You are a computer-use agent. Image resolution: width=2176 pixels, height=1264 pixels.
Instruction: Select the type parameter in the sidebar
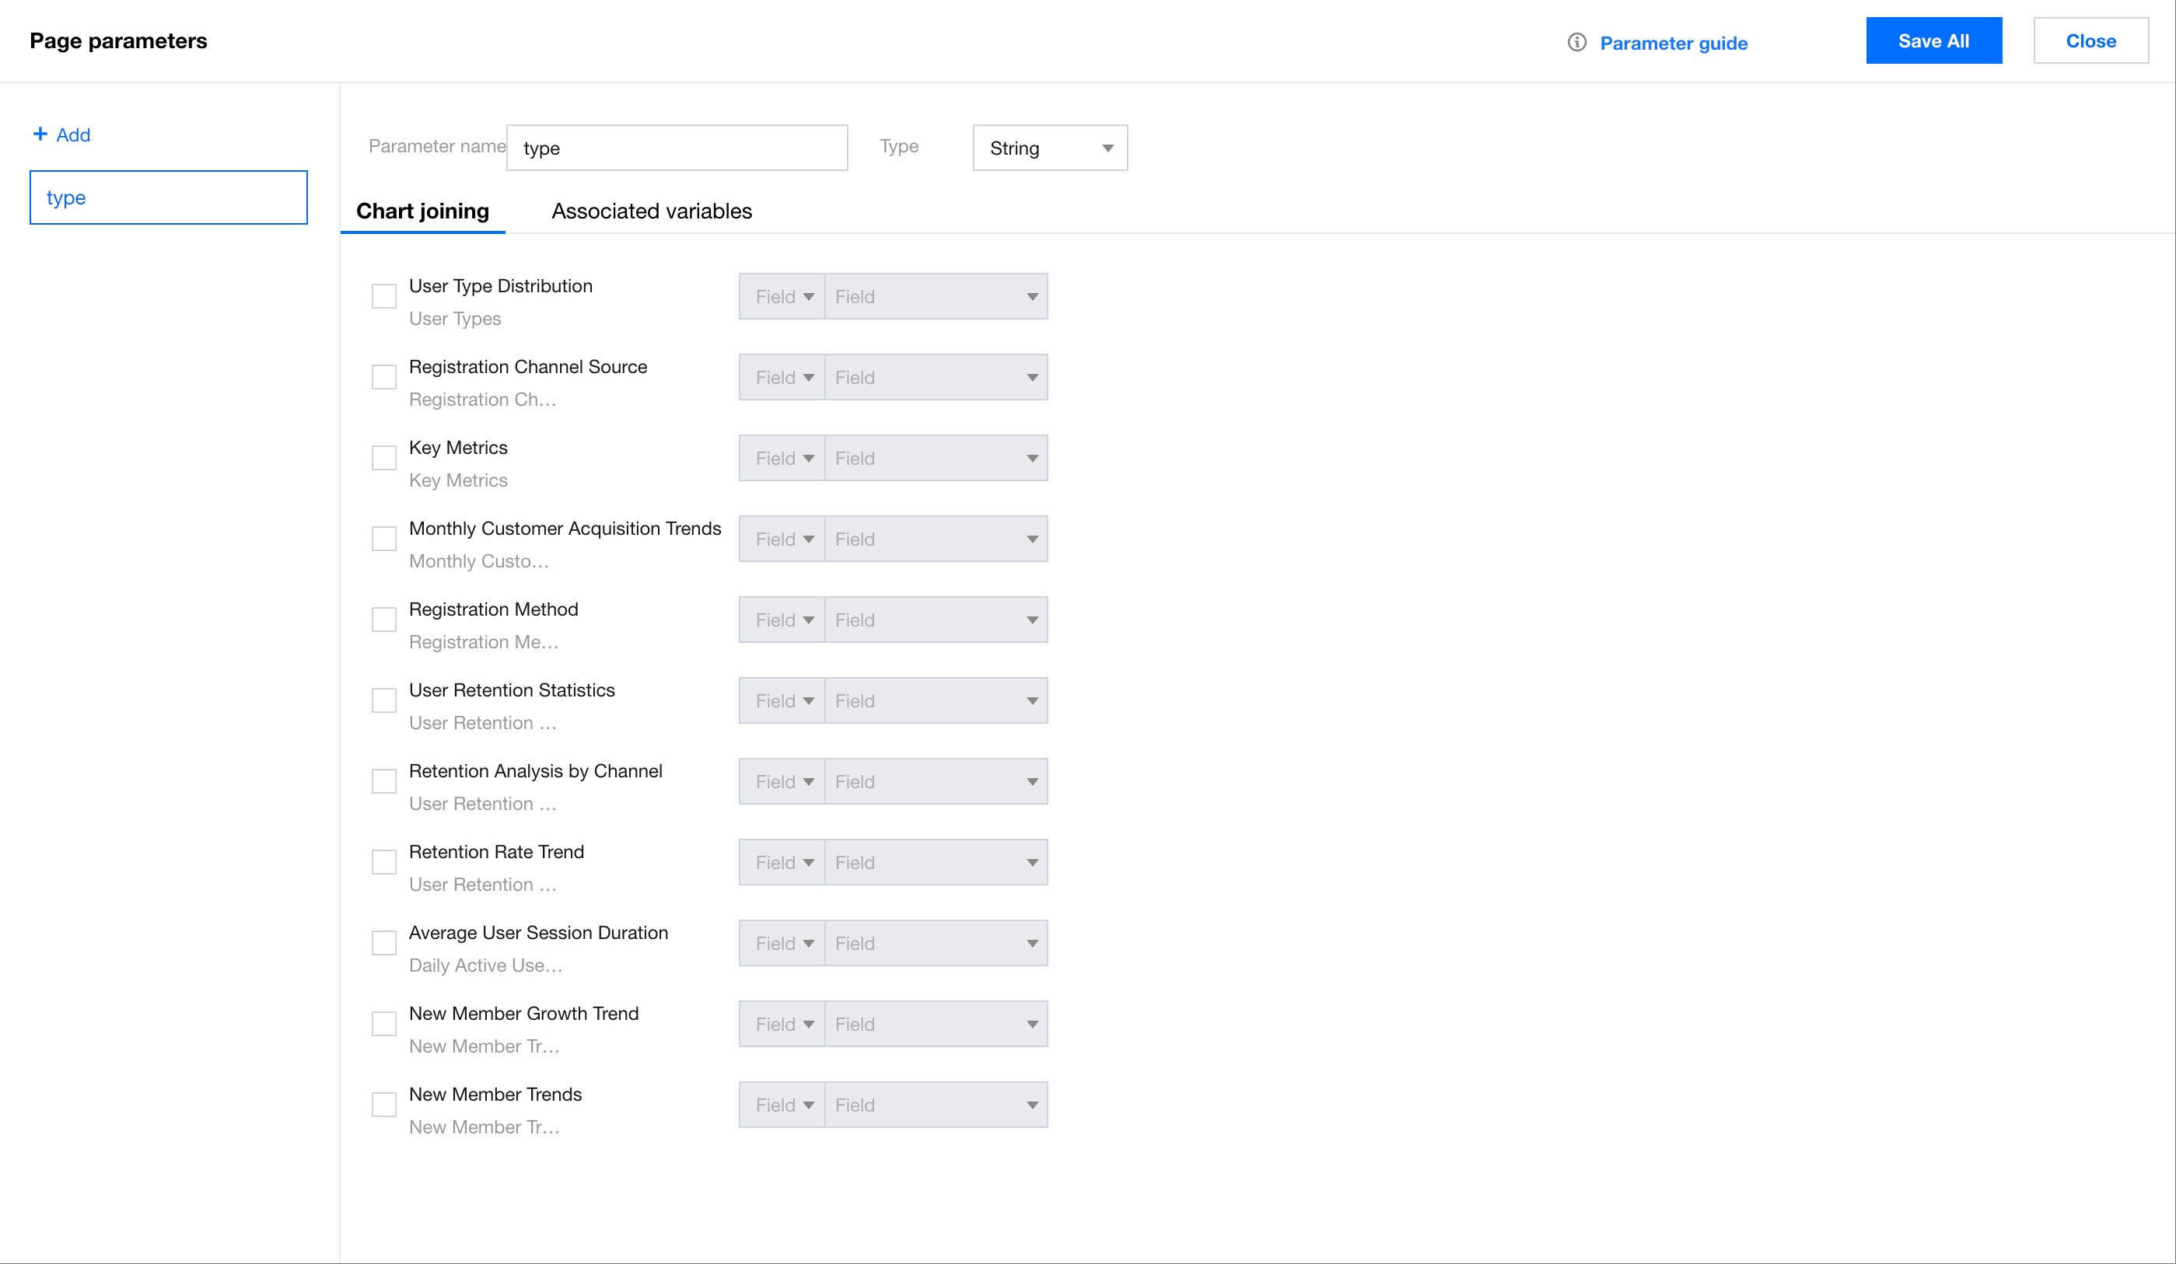click(169, 197)
